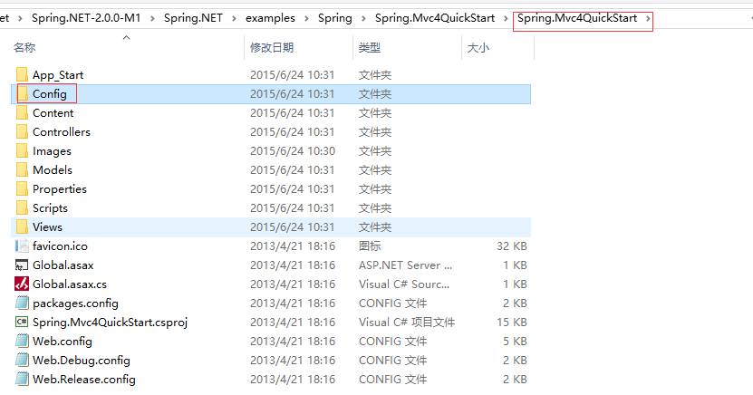The image size is (753, 395).
Task: Select the Content folder name
Action: tap(53, 112)
